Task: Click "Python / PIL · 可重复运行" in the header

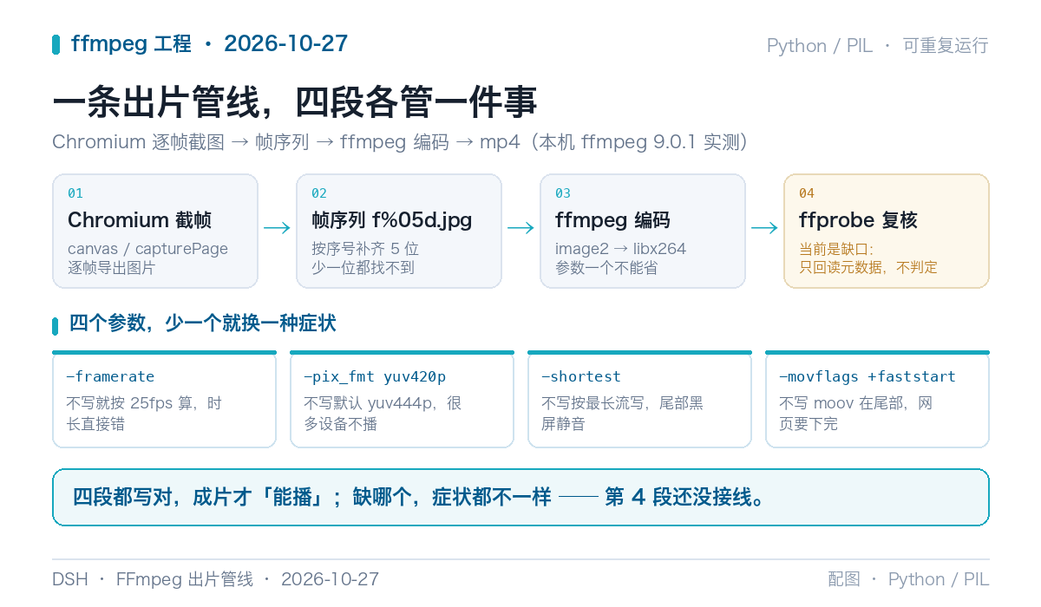Action: point(878,46)
